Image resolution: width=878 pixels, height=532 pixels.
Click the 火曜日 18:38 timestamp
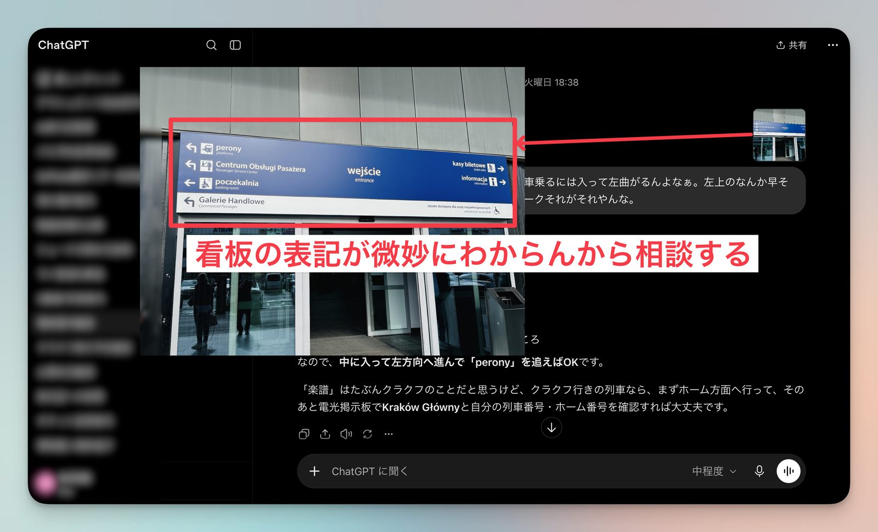pos(551,82)
